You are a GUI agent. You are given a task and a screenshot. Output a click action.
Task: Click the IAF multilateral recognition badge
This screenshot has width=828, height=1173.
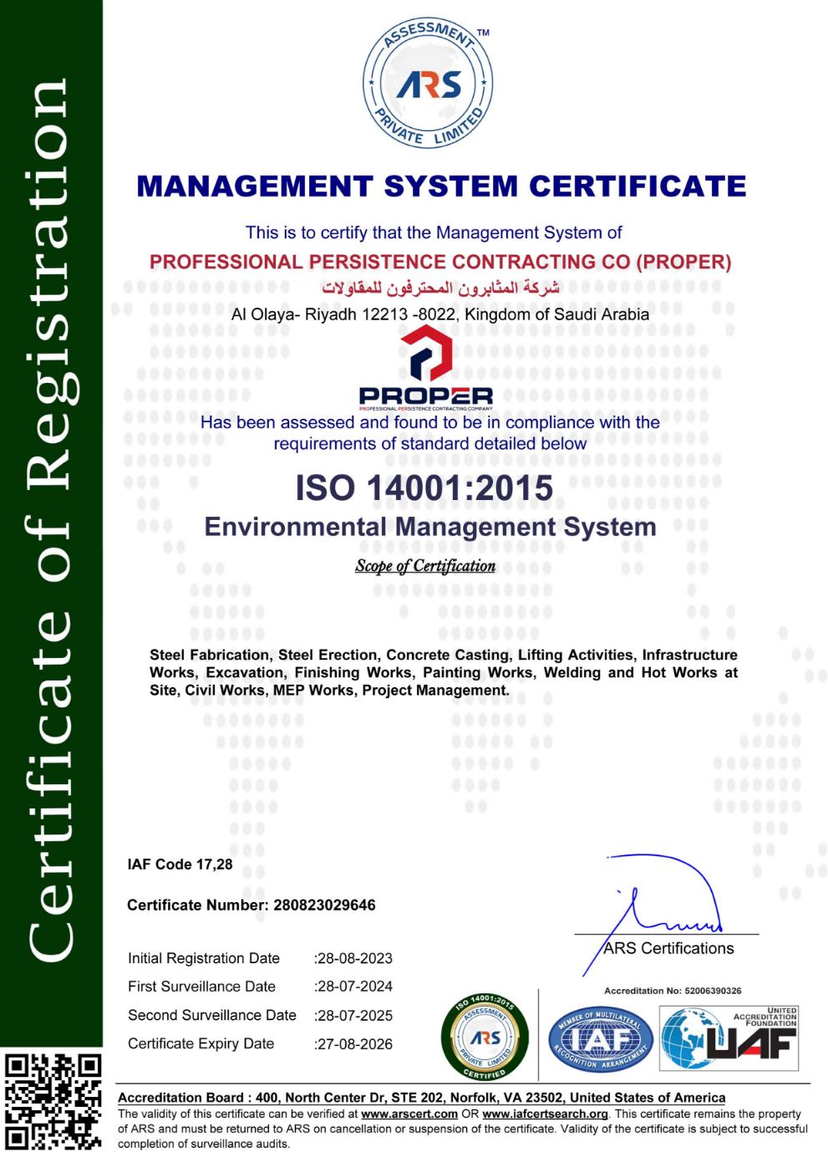pos(600,1039)
